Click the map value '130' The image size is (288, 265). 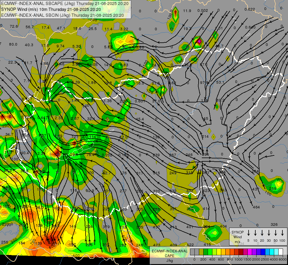tap(156, 137)
